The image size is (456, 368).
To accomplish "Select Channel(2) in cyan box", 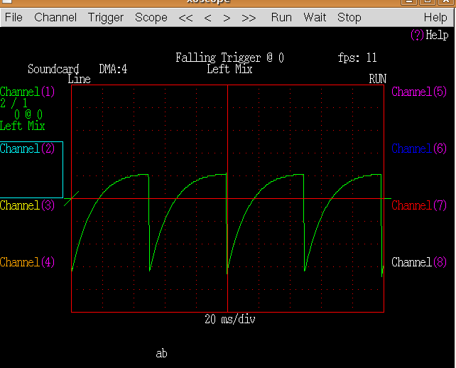I will 28,148.
